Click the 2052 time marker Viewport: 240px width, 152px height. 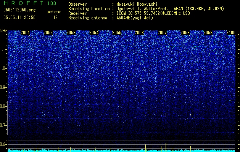coord(48,33)
